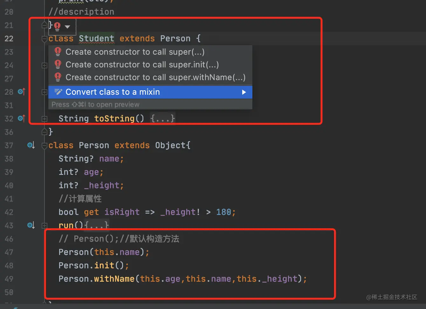
Task: Click the commented '// Person();' line 46
Action: click(x=119, y=239)
